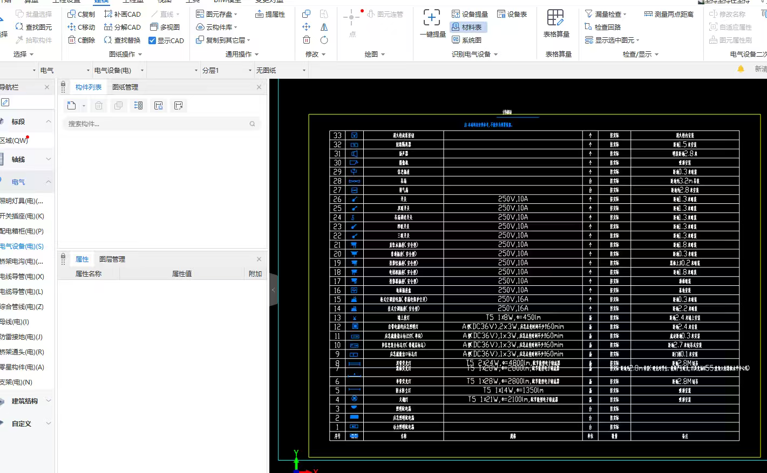The width and height of the screenshot is (767, 473).
Task: Click the trash delete icon in 修改 group
Action: pyautogui.click(x=307, y=40)
